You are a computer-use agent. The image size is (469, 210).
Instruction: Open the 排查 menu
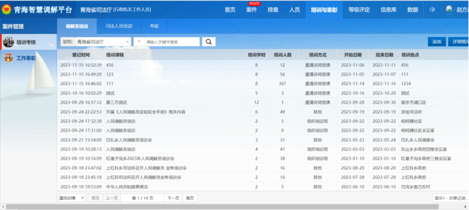coord(273,10)
